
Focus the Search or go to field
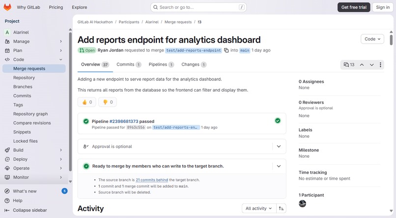click(198, 7)
